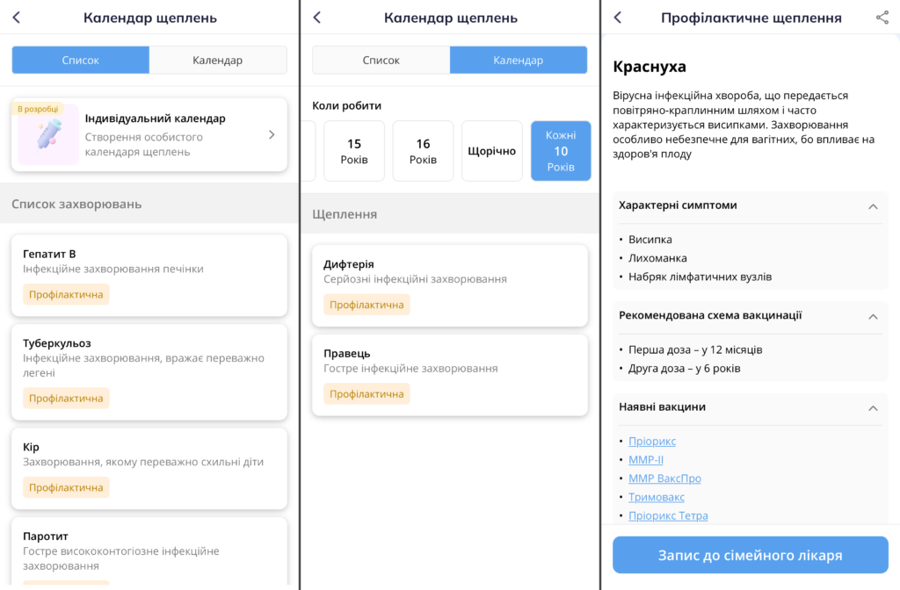Tap the back arrow on the Список screen
The image size is (900, 590).
(17, 17)
